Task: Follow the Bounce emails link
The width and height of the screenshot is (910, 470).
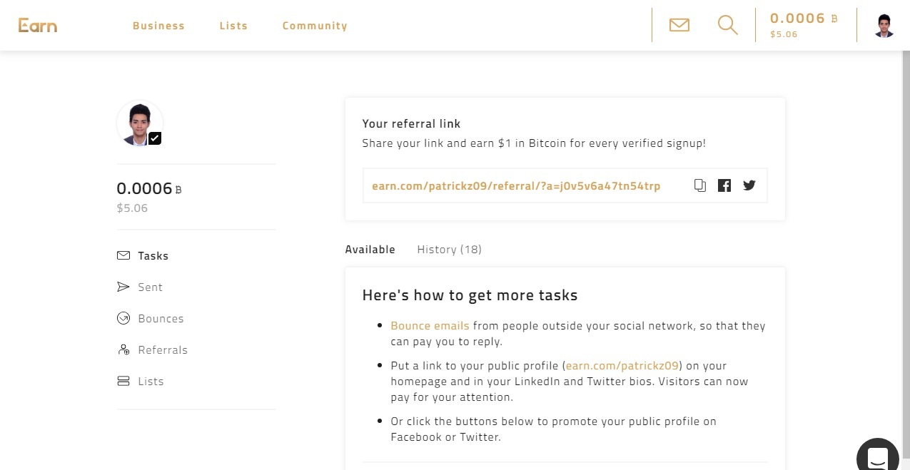Action: [430, 326]
